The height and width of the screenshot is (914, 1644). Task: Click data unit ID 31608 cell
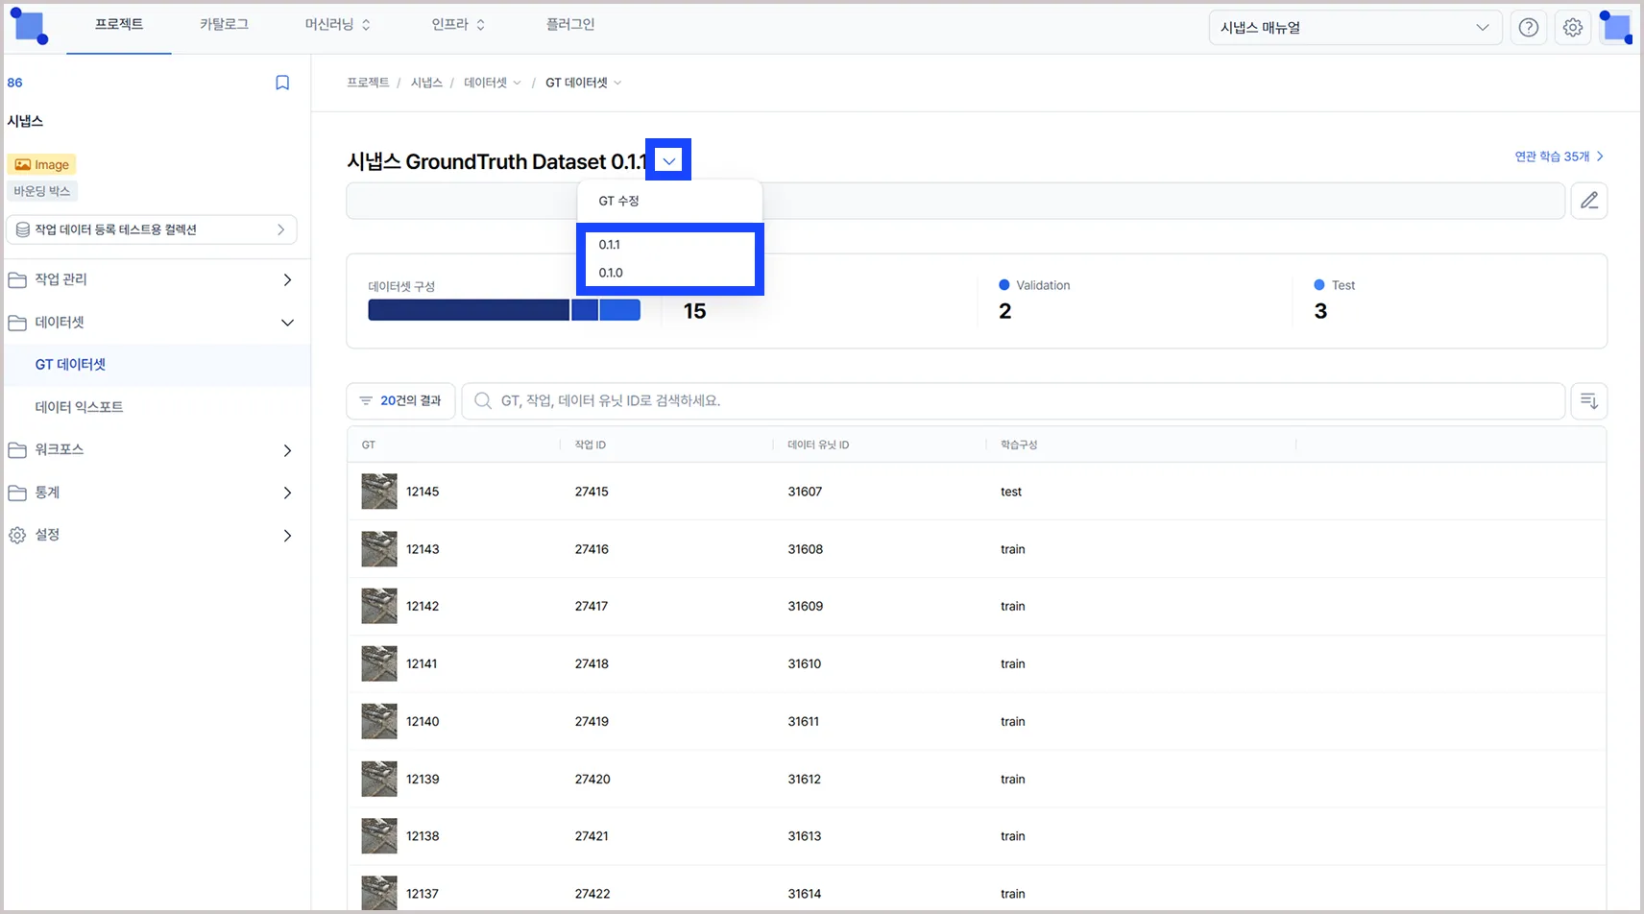coord(805,549)
